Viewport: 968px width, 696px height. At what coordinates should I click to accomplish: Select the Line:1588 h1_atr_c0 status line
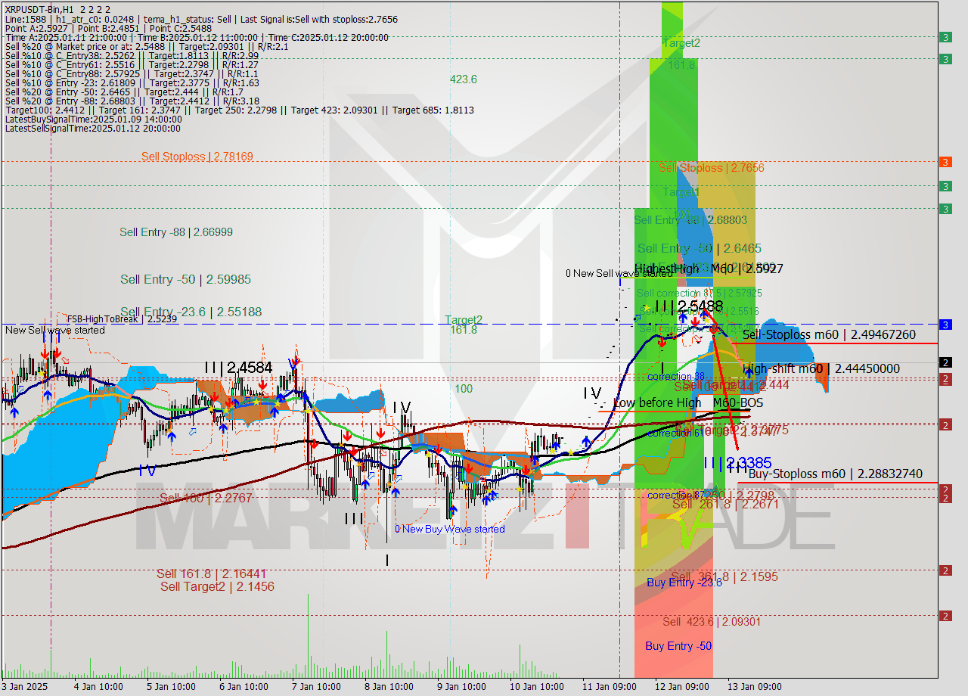click(x=201, y=19)
